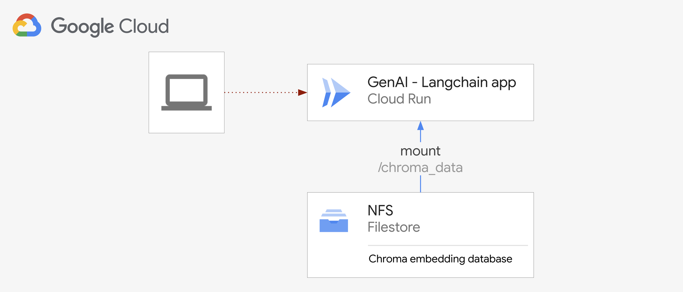Select the 'Google Cloud' wordmark text
This screenshot has width=683, height=292.
pos(110,26)
